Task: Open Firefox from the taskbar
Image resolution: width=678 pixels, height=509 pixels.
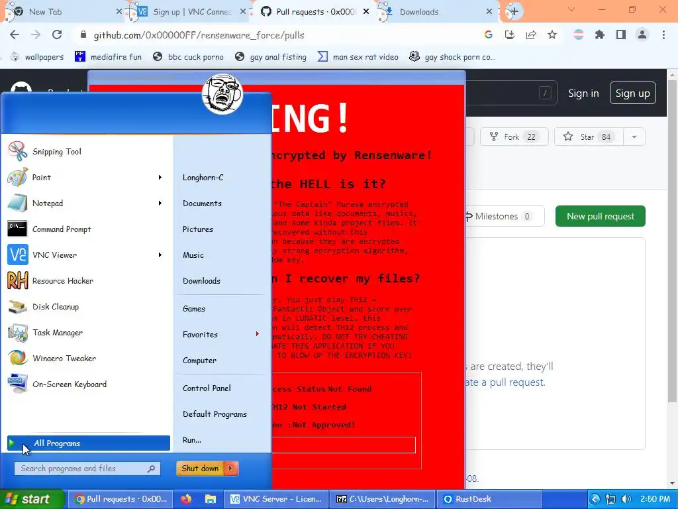Action: pyautogui.click(x=186, y=499)
